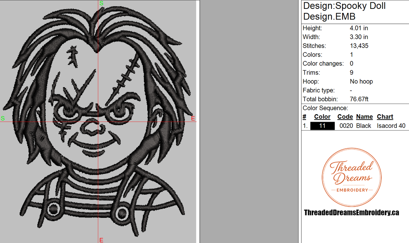This screenshot has width=409, height=243.
Task: Click the chart name 'Isacord 40'
Action: coord(391,126)
